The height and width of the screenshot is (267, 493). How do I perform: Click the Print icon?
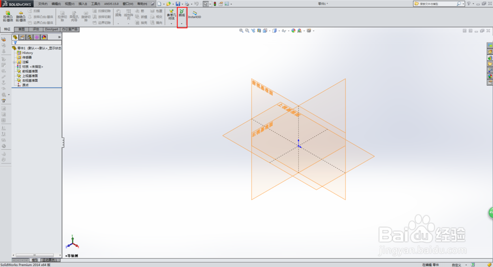click(x=187, y=4)
